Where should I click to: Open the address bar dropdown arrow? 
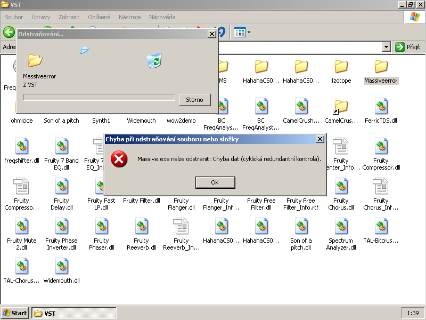pyautogui.click(x=387, y=47)
